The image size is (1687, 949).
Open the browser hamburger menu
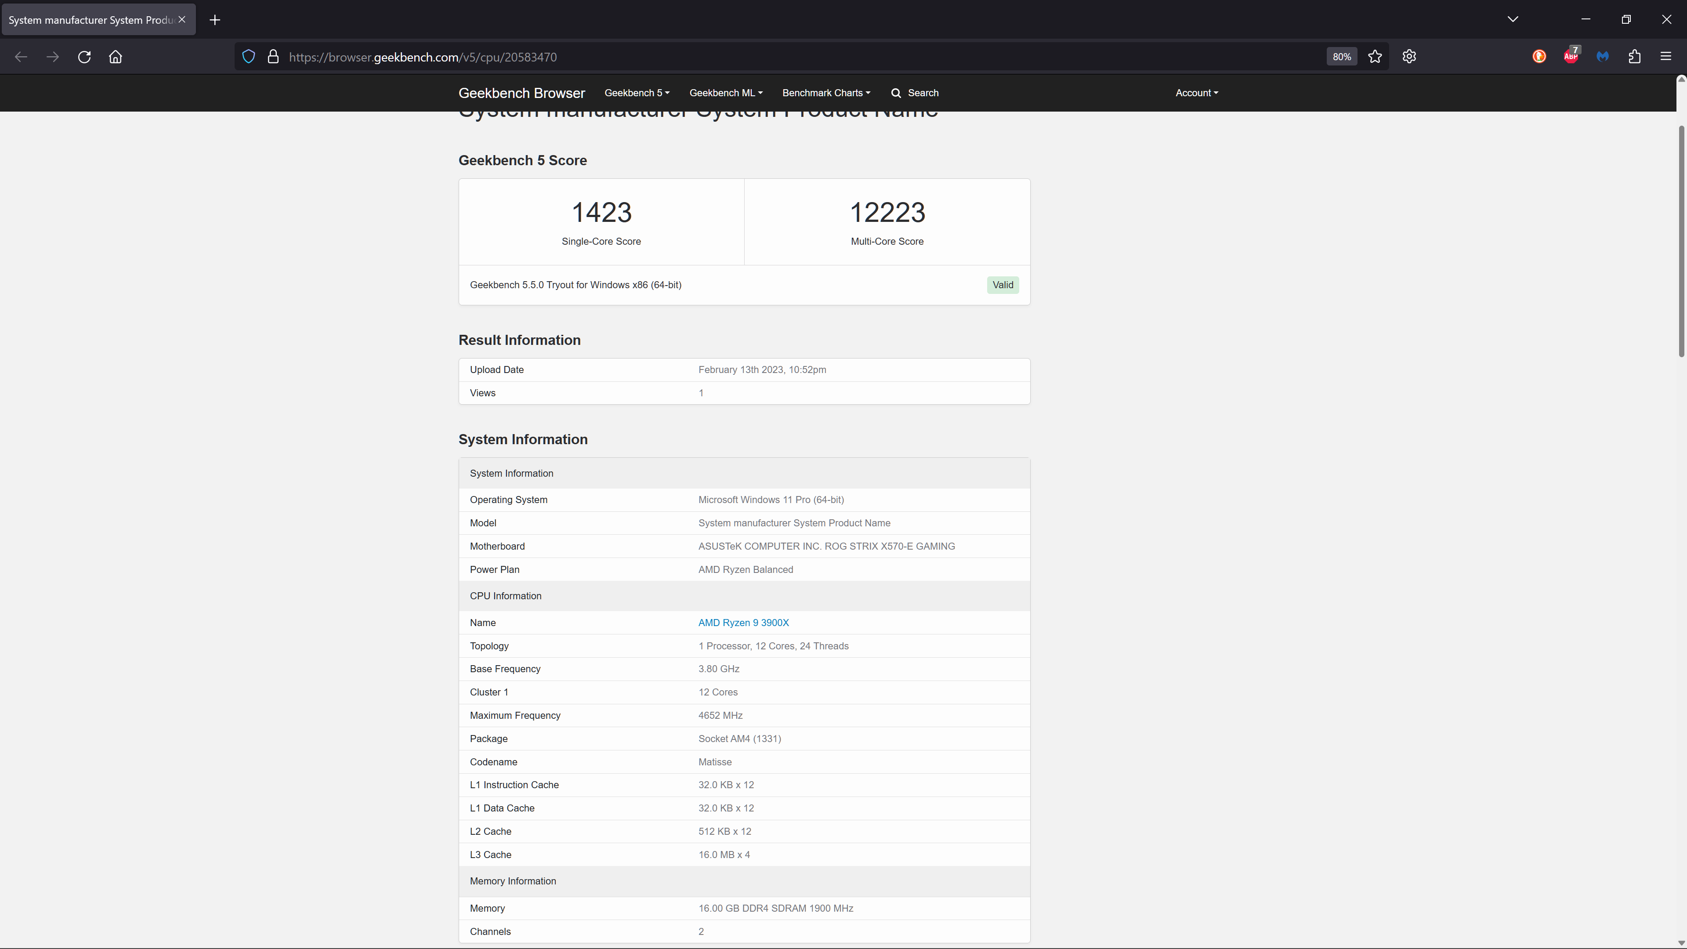(1666, 57)
